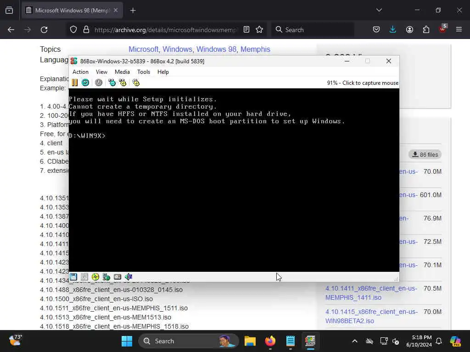This screenshot has width=470, height=352.
Task: Download 4.10.1411 MEMPHIS_1411.iso link
Action: (371, 293)
